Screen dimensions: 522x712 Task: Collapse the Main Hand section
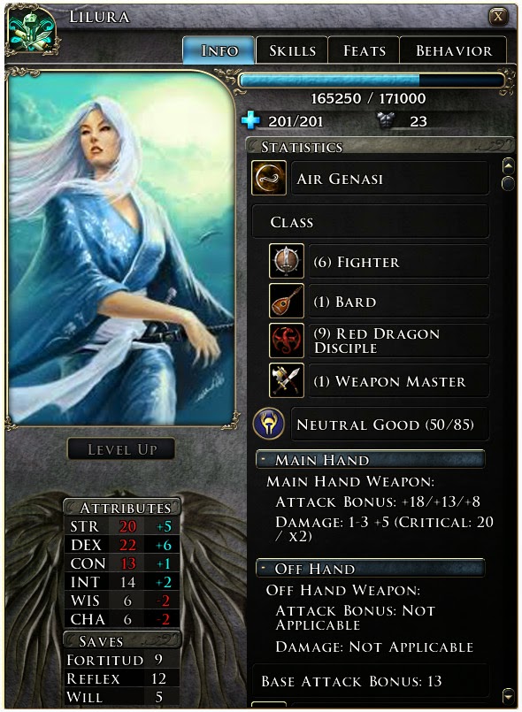click(263, 460)
